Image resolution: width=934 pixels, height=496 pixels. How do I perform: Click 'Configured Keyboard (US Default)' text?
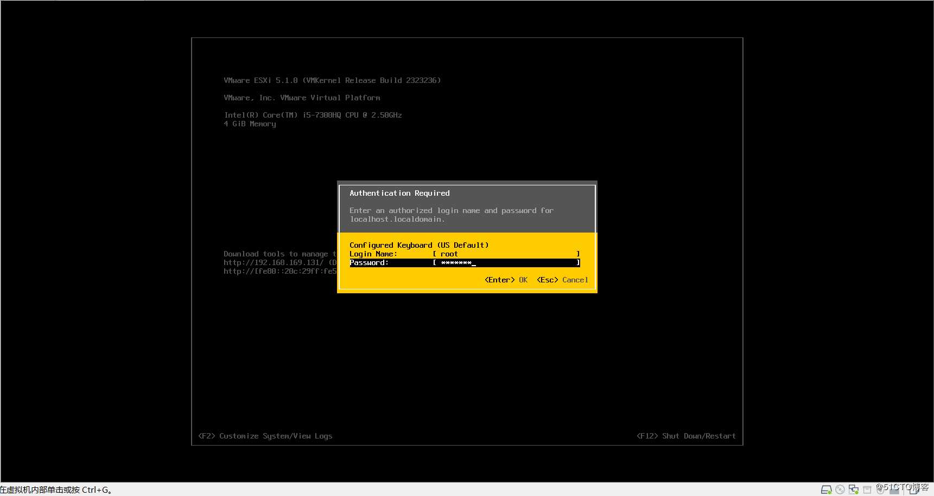coord(419,245)
